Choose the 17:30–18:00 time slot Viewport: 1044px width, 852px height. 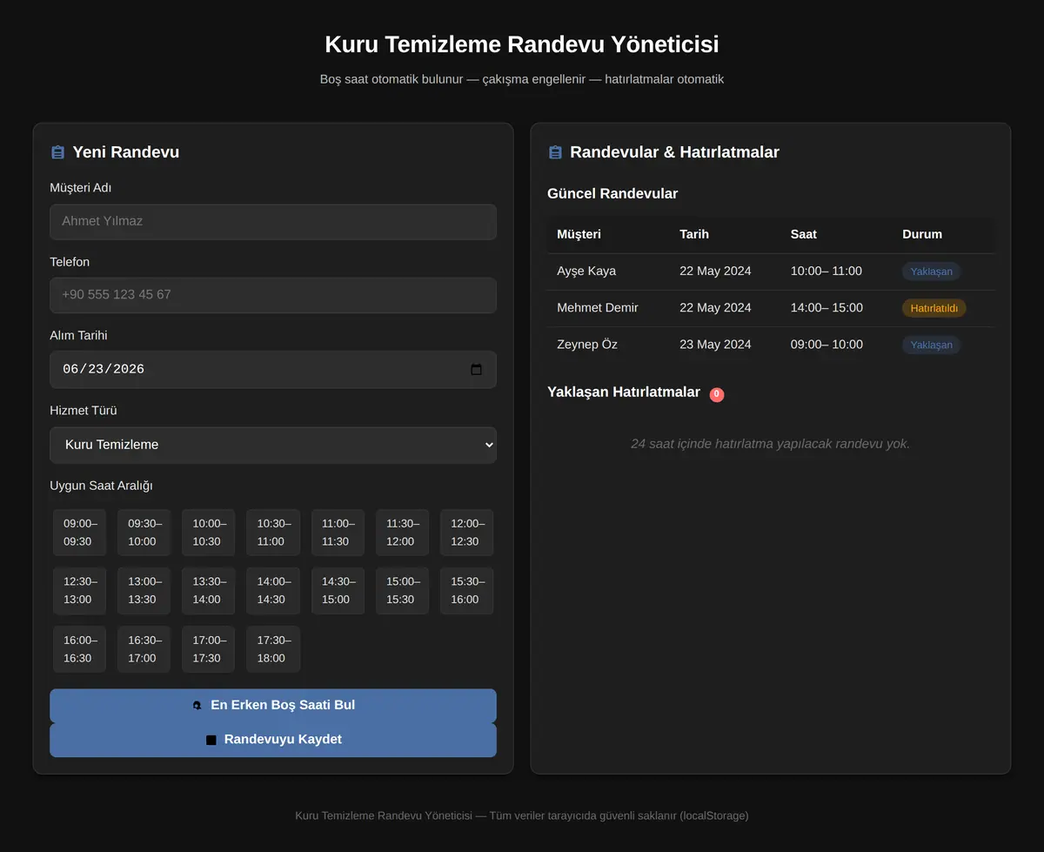[273, 649]
